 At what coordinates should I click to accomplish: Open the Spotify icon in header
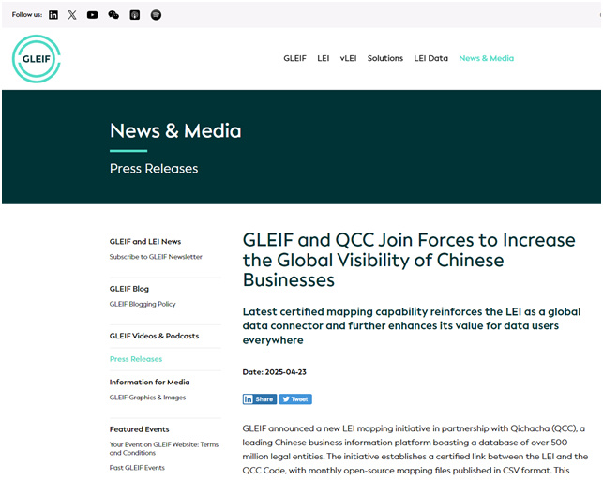(x=156, y=15)
